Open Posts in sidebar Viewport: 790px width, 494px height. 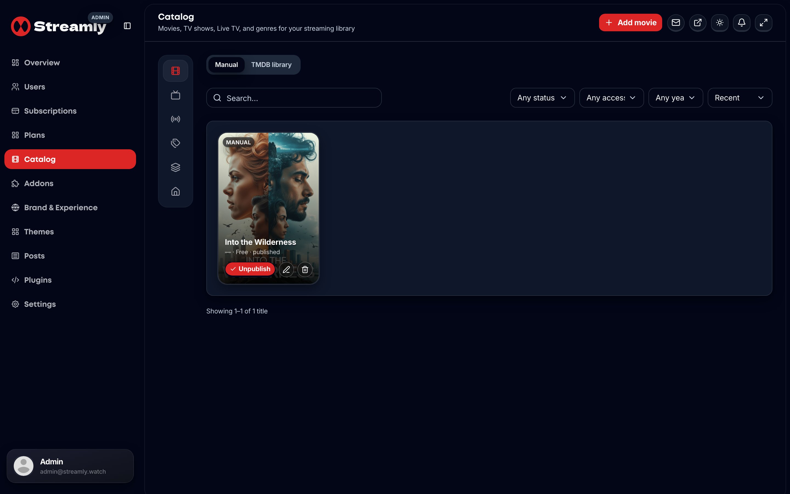(x=70, y=256)
